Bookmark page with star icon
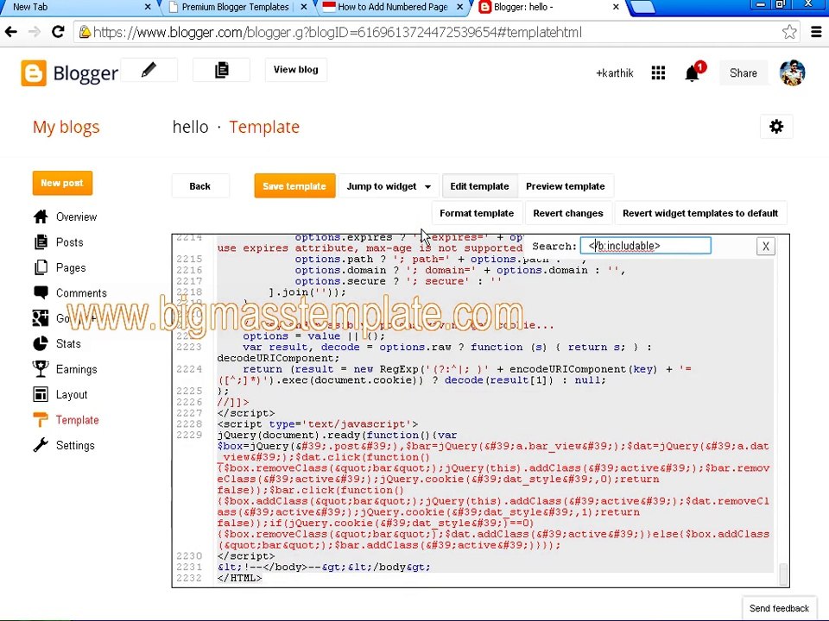The width and height of the screenshot is (829, 621). pos(788,32)
